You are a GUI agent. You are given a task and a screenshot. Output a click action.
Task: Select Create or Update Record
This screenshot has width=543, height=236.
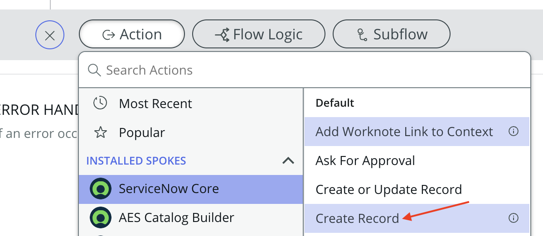coord(388,189)
